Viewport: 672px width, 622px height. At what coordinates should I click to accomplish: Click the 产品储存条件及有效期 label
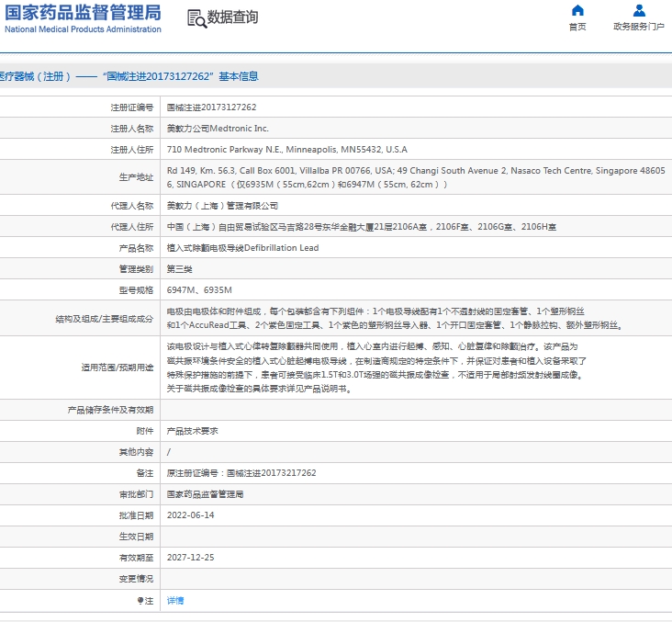tap(110, 410)
